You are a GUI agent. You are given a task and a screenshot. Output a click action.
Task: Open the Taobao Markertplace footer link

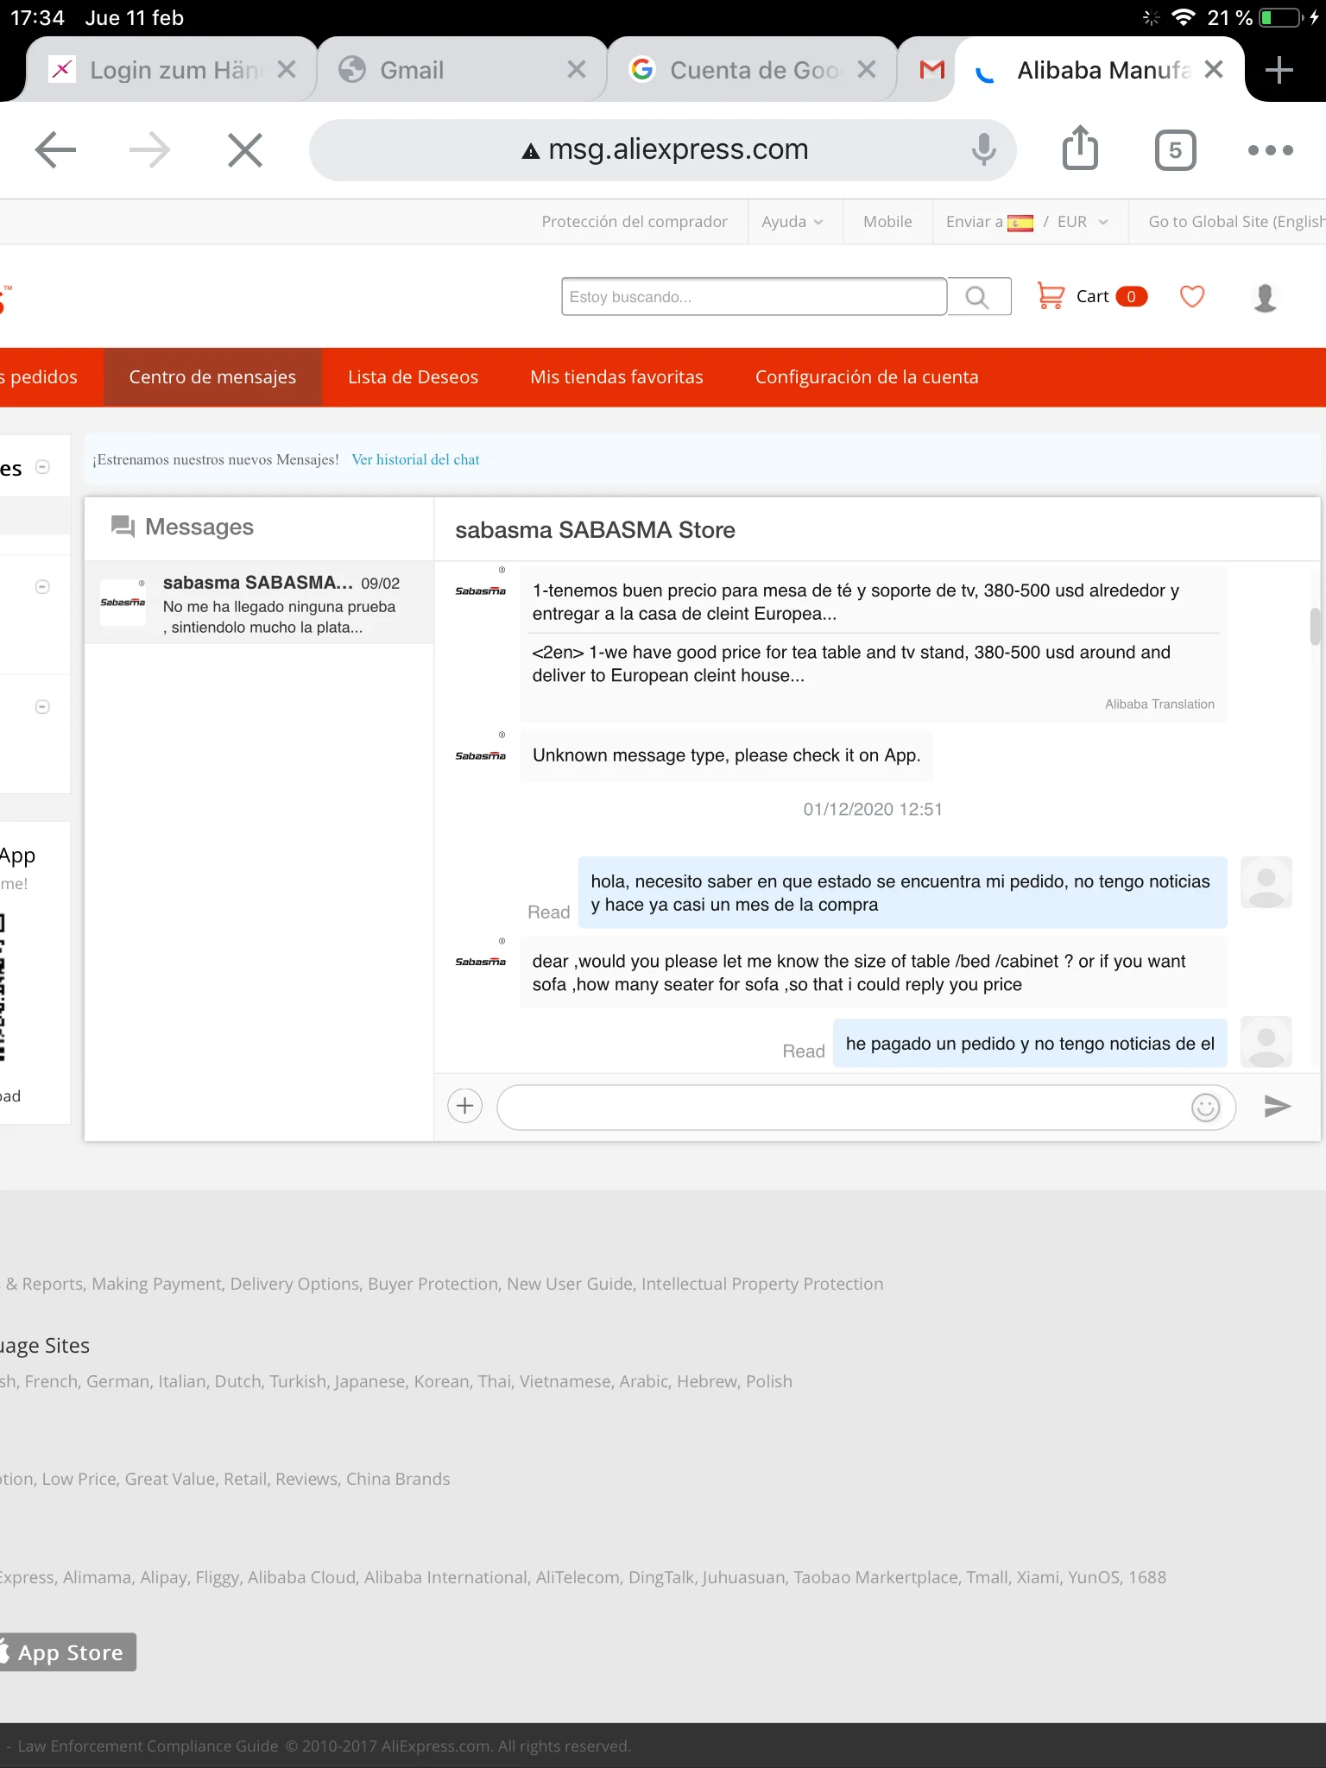(x=875, y=1577)
